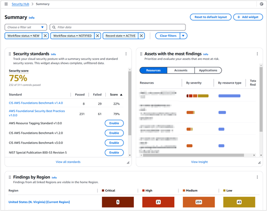Remove the Record state = ACTIVE filter

pos(141,36)
